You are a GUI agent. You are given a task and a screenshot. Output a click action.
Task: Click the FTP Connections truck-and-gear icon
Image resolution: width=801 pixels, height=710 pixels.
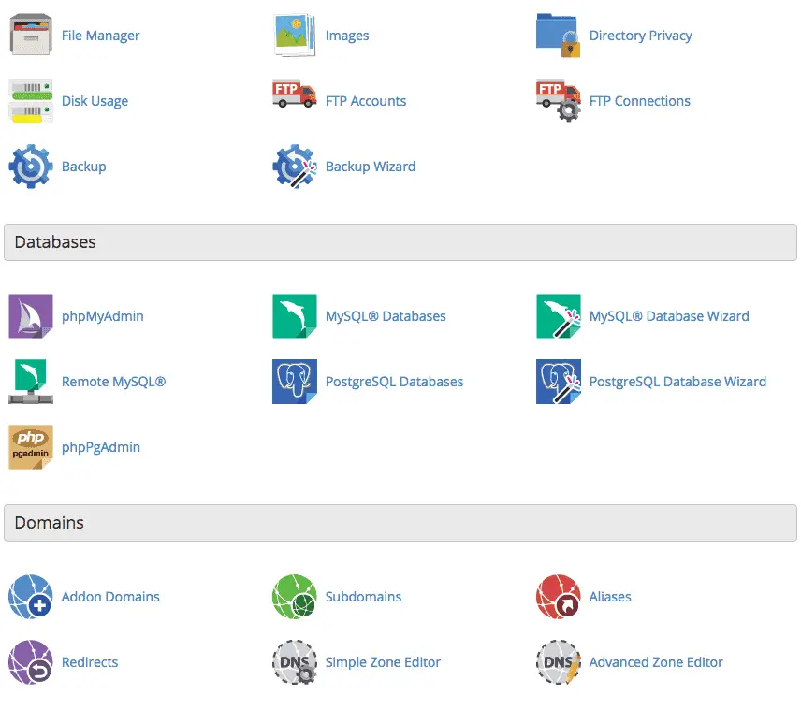tap(559, 99)
